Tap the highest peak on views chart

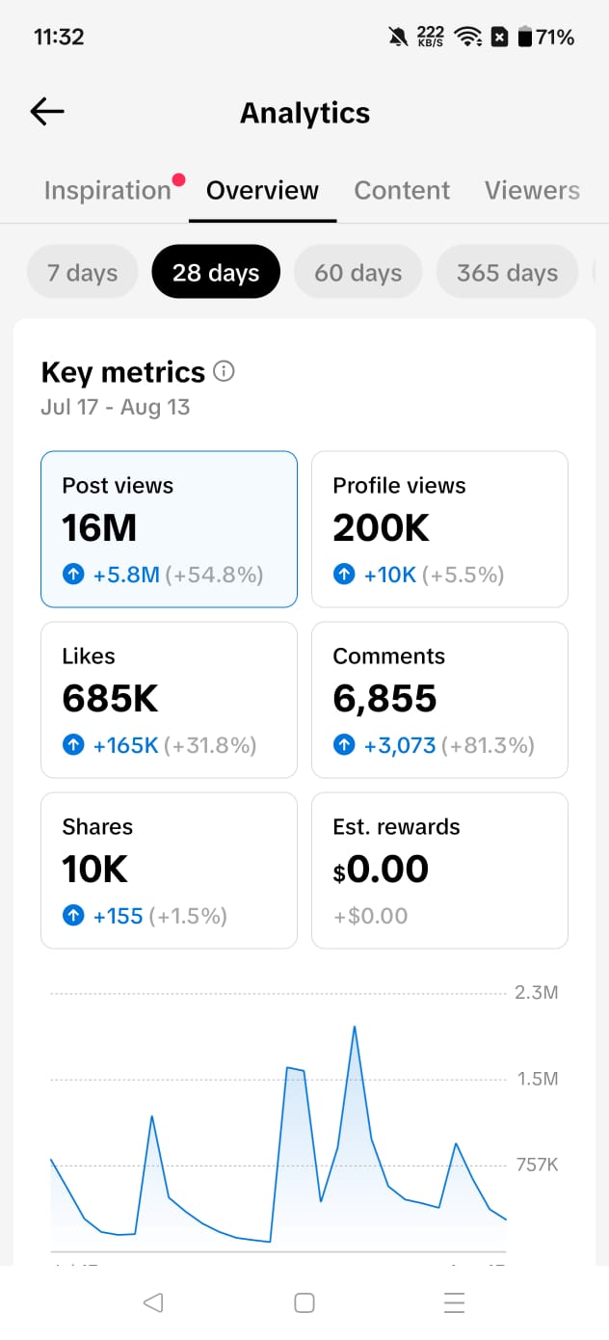tap(355, 1027)
